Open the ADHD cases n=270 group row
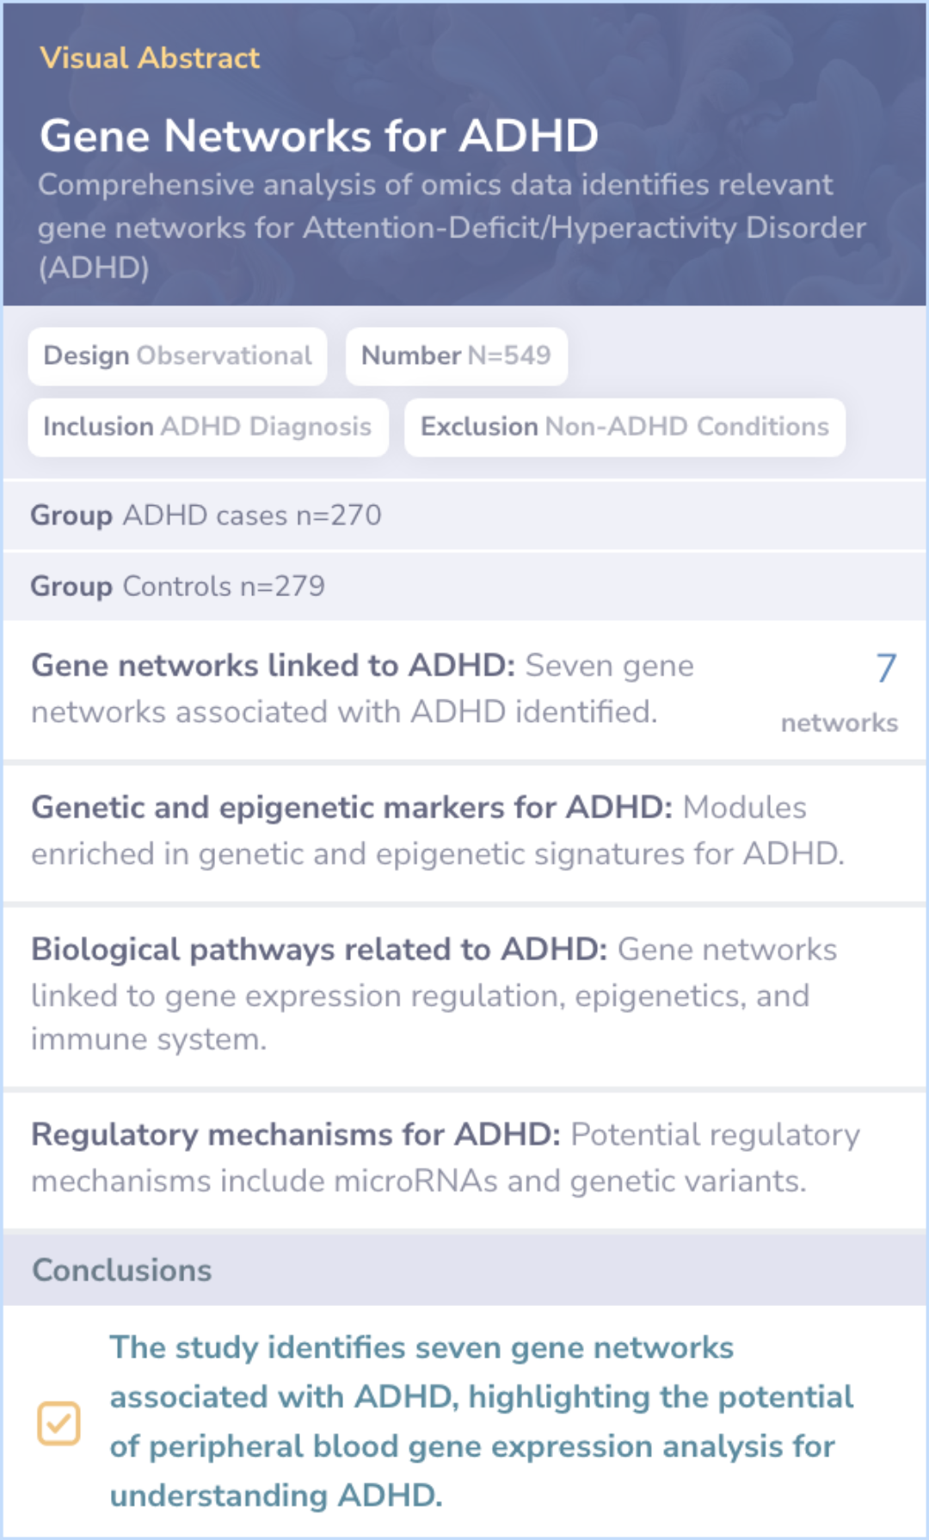This screenshot has height=1540, width=929. [x=464, y=515]
